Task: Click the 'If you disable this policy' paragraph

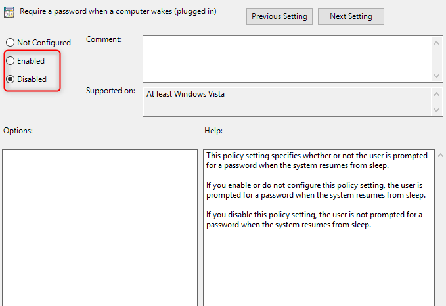Action: pyautogui.click(x=314, y=219)
